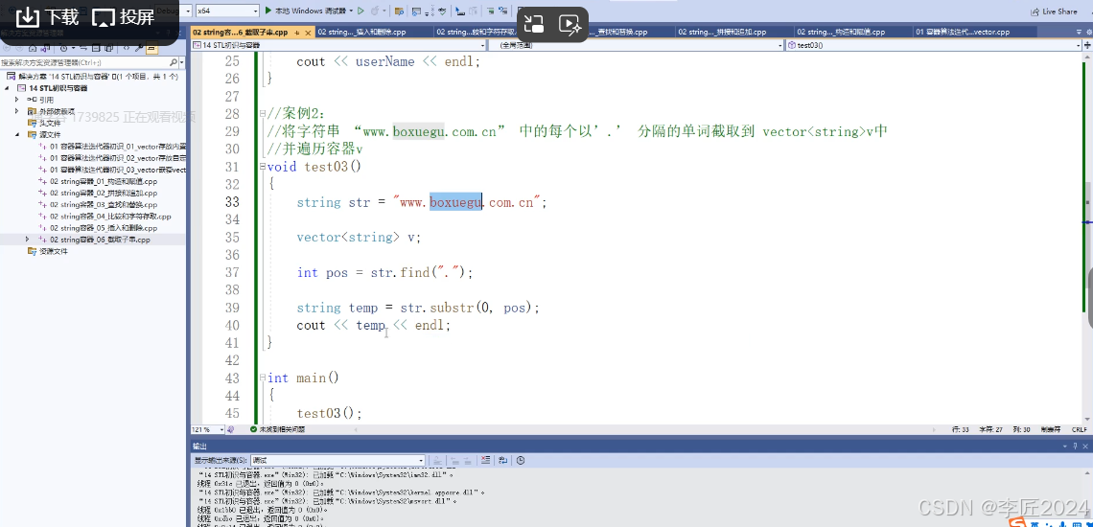Screen dimensions: 1093x527
Task: Open the x64 platform dropdown
Action: click(227, 11)
